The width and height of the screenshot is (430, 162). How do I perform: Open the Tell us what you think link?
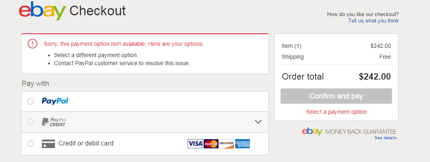click(x=373, y=21)
